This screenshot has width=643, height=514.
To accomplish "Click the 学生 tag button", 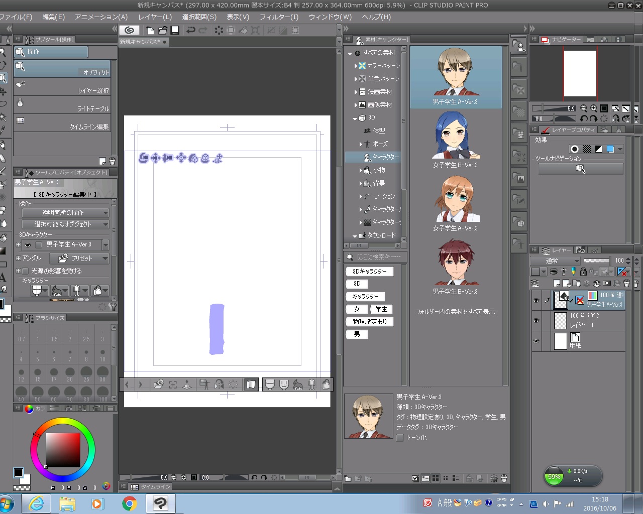I will (x=381, y=309).
